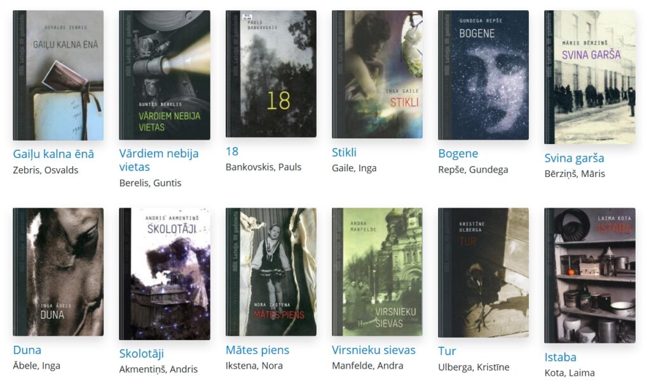651x389 pixels.
Task: Click the Bogene title link
Action: 458,154
